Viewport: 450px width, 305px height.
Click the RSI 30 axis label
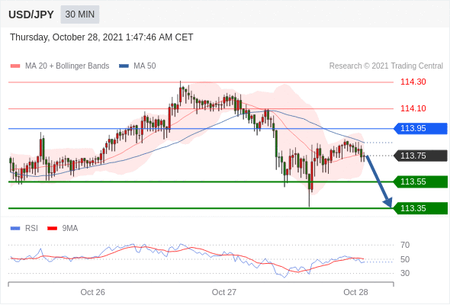coord(405,273)
